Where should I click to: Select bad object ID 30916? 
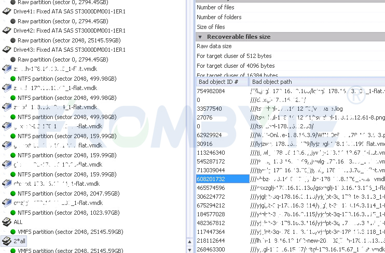click(x=204, y=144)
